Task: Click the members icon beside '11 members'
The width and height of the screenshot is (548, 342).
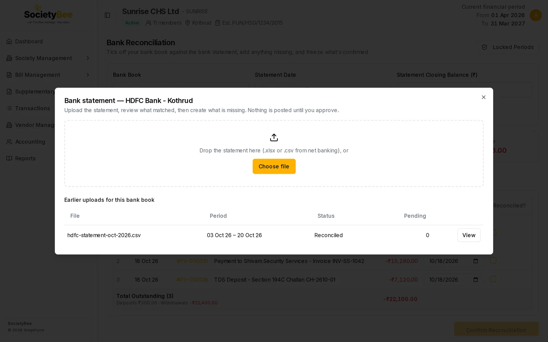Action: pyautogui.click(x=148, y=23)
